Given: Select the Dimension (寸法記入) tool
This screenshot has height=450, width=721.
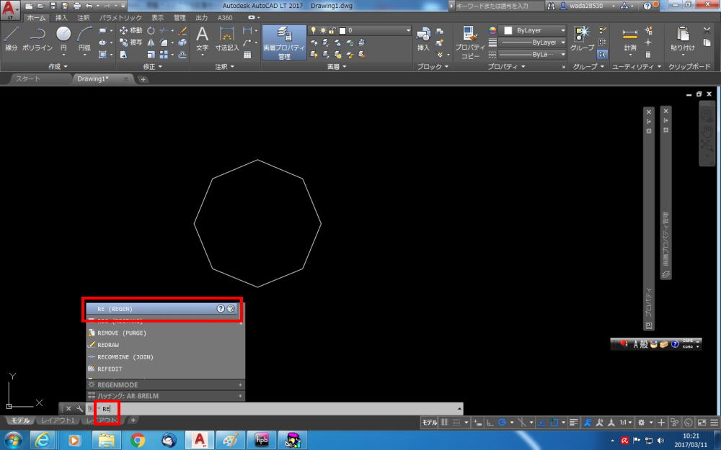Looking at the screenshot, I should pyautogui.click(x=227, y=39).
